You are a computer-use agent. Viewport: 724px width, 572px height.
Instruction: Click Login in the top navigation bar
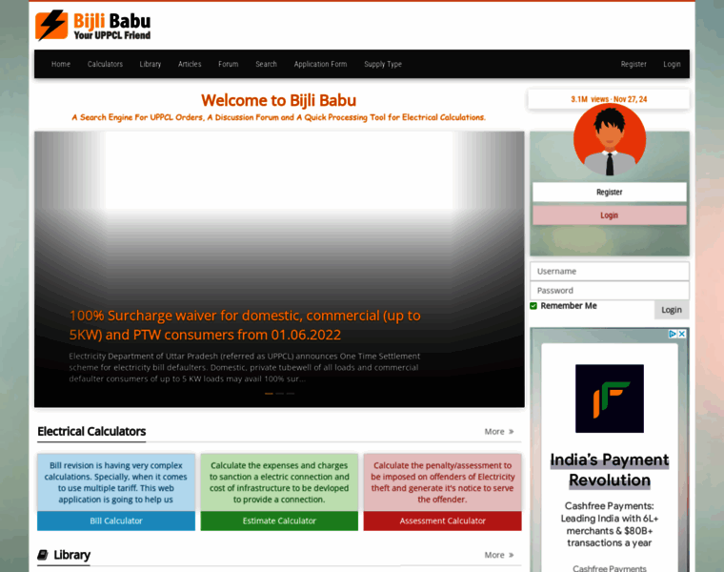coord(672,64)
